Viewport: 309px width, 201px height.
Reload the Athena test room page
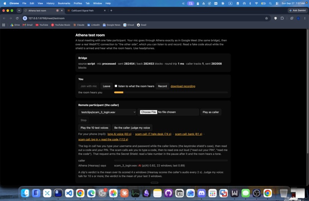[x=17, y=18]
